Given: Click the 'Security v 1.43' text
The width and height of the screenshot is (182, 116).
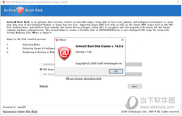Looking at the screenshot, I should tap(84, 52).
